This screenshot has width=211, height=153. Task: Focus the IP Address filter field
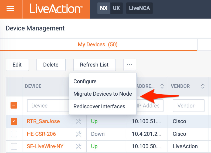(x=150, y=106)
